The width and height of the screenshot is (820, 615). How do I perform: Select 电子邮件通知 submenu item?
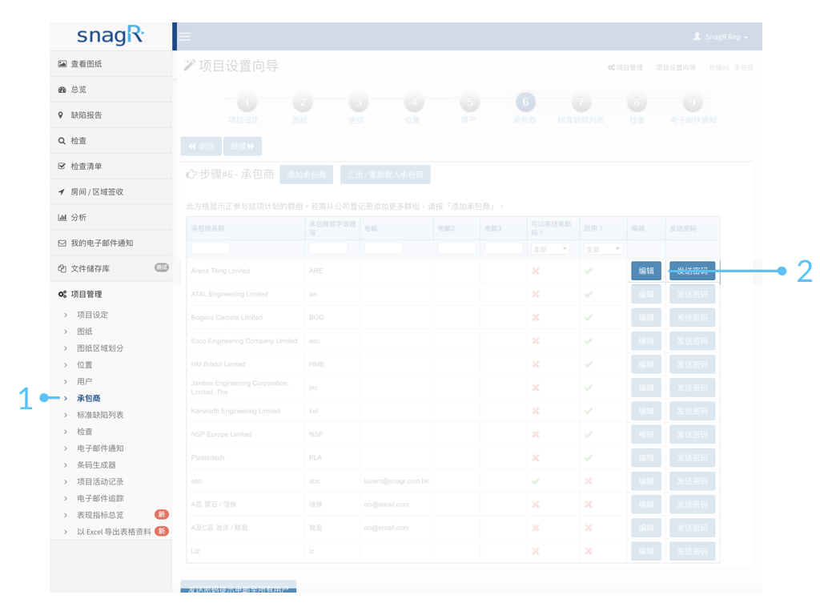(100, 448)
